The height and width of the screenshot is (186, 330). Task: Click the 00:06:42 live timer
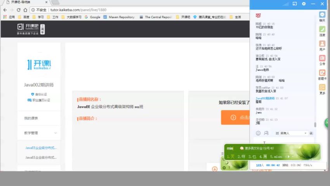click(273, 165)
